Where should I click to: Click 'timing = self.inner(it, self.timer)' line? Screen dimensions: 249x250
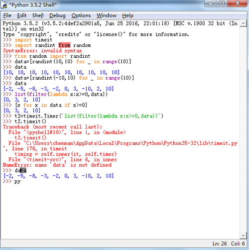(x=65, y=154)
